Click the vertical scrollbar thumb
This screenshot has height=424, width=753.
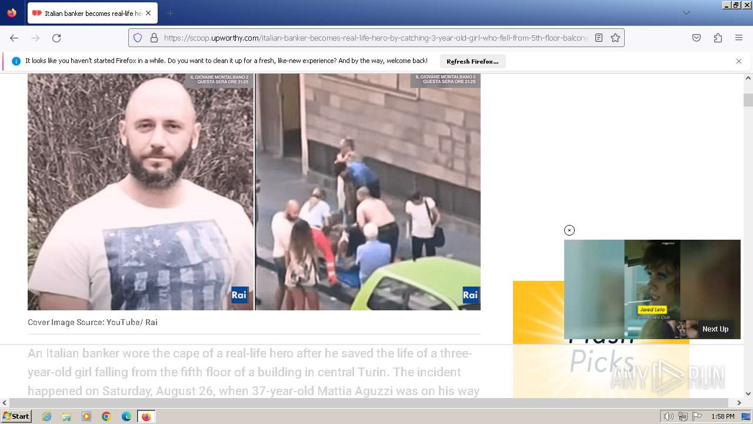[748, 100]
